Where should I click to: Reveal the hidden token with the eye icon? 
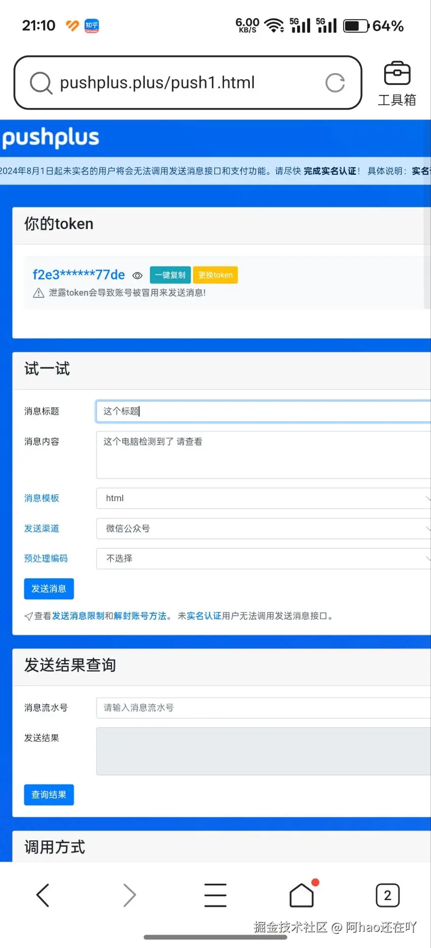pyautogui.click(x=138, y=276)
